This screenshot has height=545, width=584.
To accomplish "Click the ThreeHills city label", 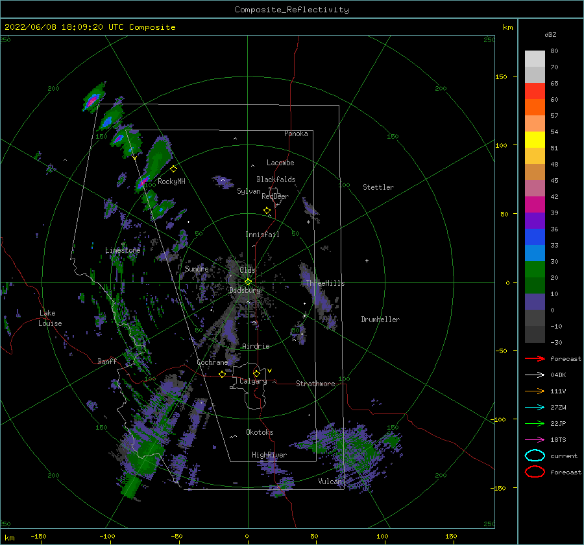I will [x=325, y=283].
